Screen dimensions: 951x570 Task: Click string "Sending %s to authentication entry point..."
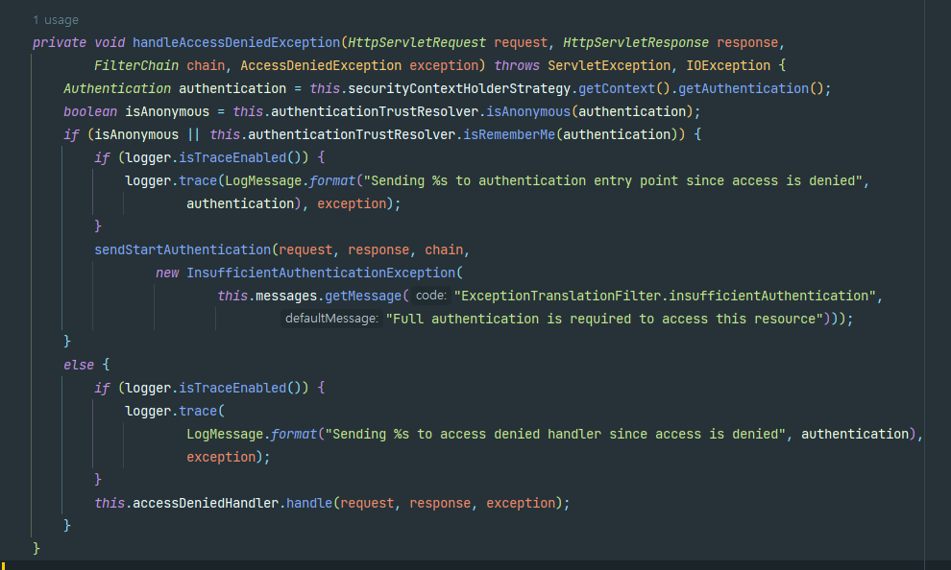click(613, 181)
